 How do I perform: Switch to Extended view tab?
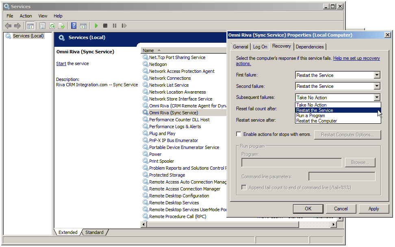68,232
